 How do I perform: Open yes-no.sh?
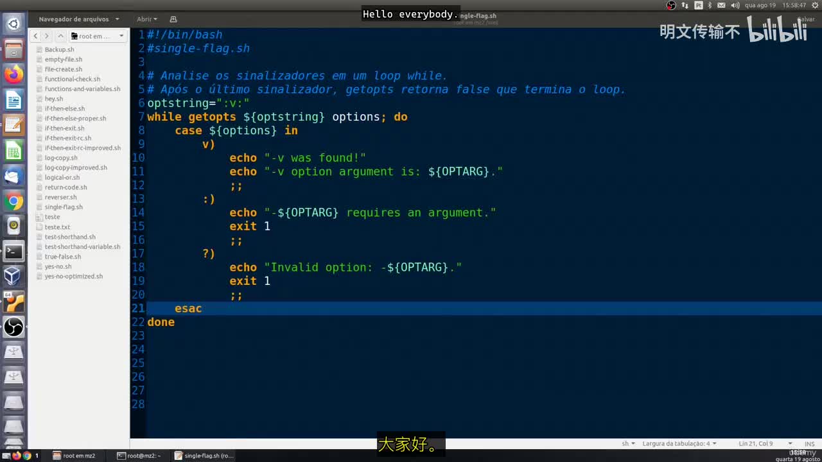coord(58,266)
